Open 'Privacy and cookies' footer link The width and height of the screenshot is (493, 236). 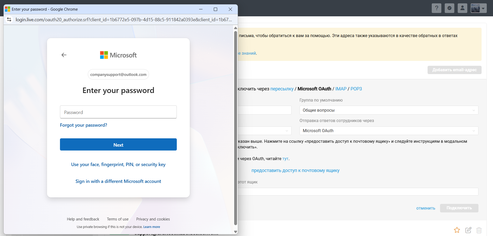click(x=153, y=219)
